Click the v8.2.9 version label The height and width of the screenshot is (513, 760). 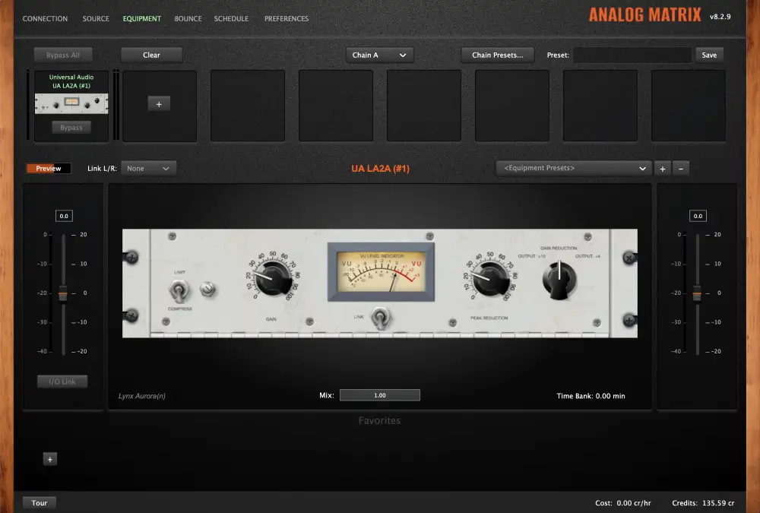[720, 17]
